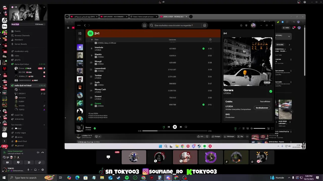
Task: Open the moderator-only channel
Action: (28, 51)
